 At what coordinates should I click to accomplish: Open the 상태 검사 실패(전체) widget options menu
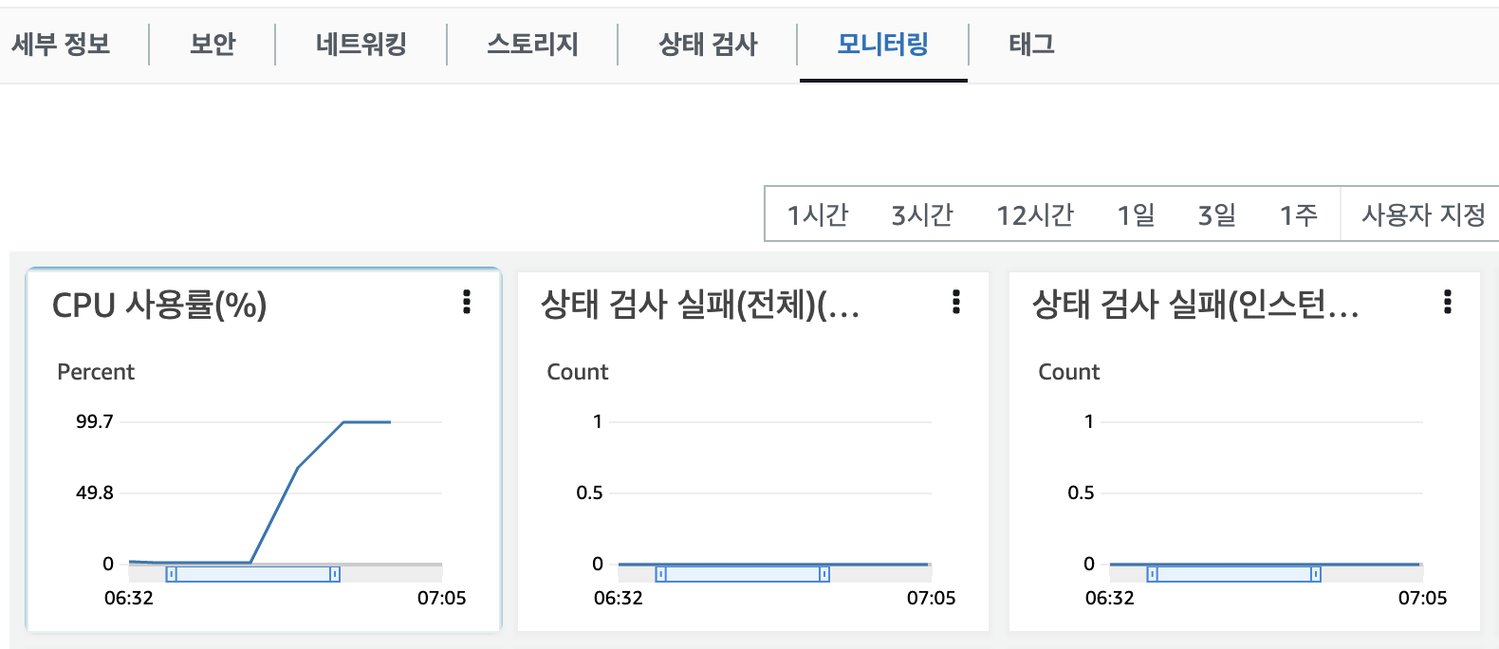click(x=955, y=302)
